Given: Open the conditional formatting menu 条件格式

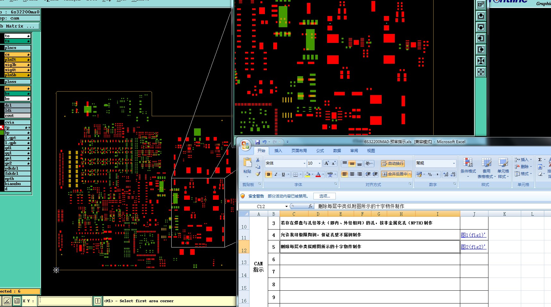Looking at the screenshot, I should [x=468, y=168].
